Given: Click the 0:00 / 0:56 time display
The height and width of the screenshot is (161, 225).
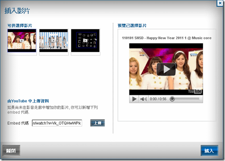Looking at the screenshot, I should tap(158, 99).
